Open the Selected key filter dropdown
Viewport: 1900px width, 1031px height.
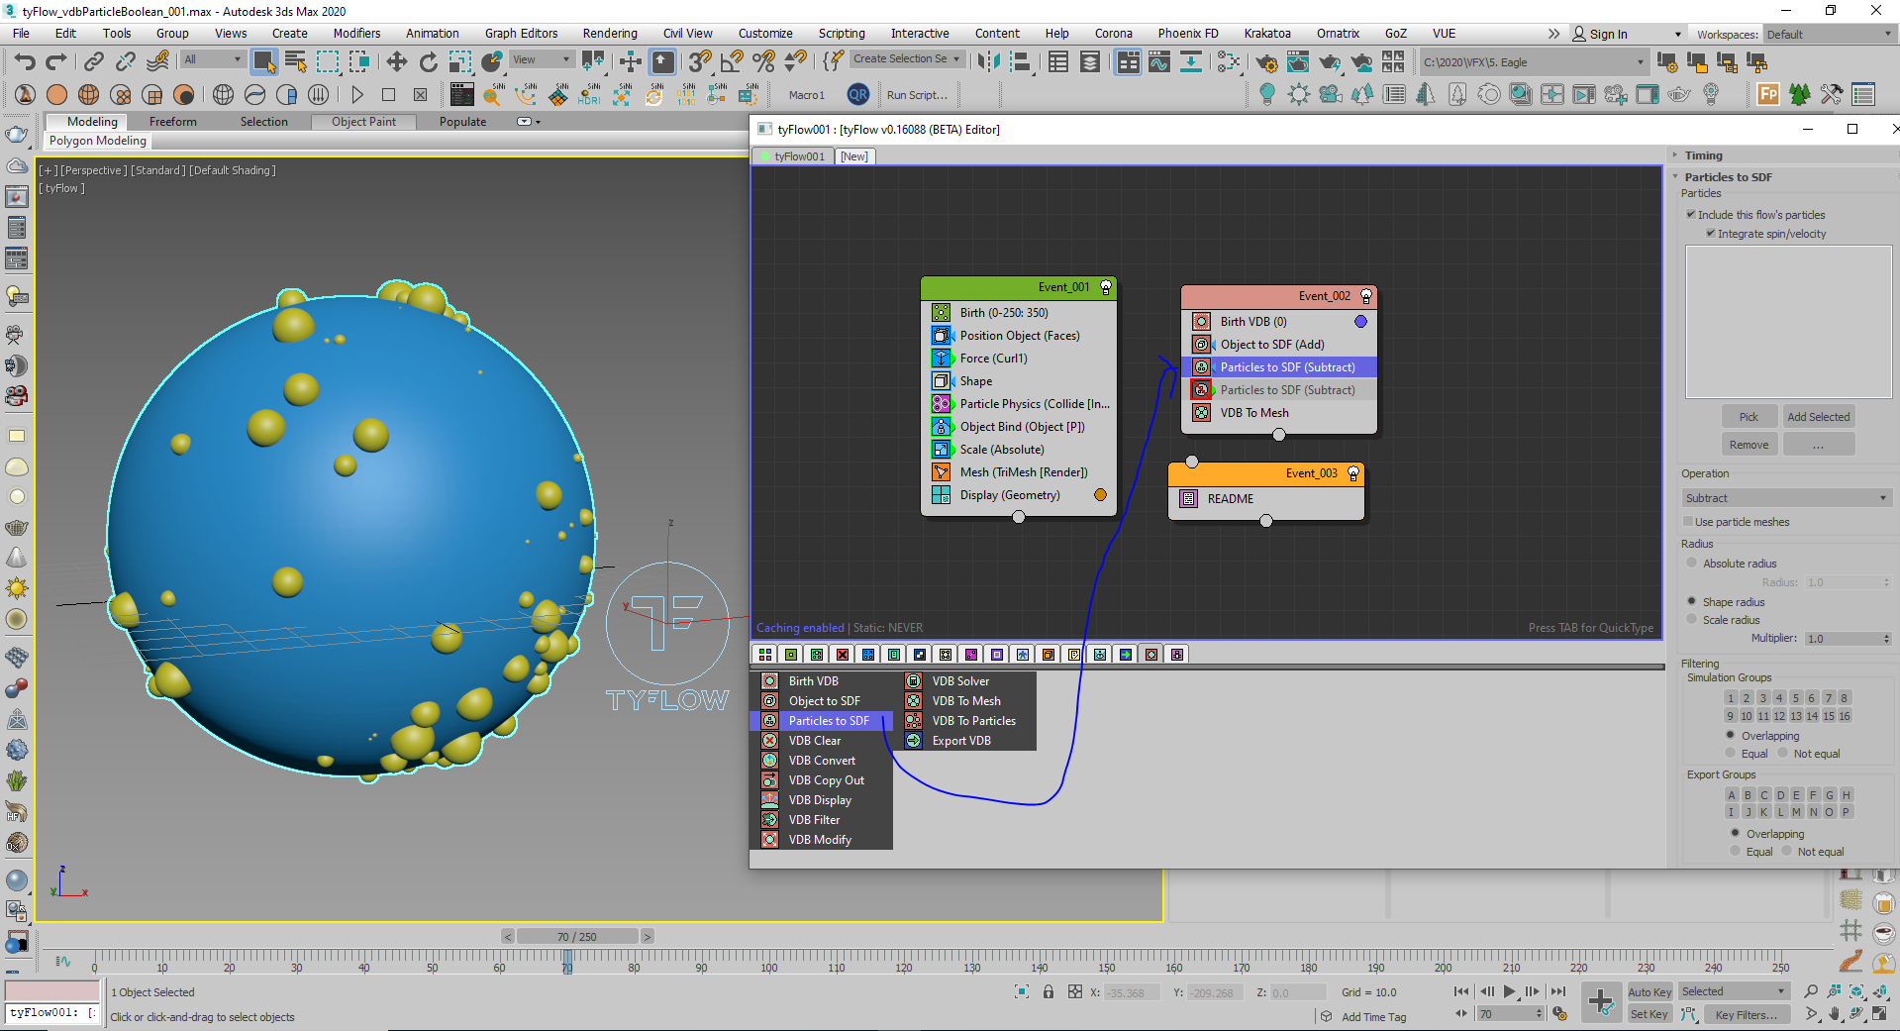pos(1733,991)
